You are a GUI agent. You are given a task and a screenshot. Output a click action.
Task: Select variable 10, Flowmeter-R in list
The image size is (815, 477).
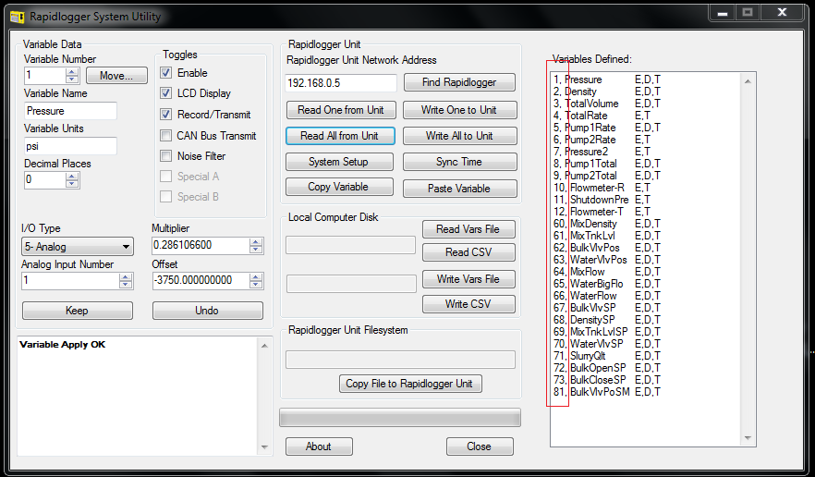602,188
